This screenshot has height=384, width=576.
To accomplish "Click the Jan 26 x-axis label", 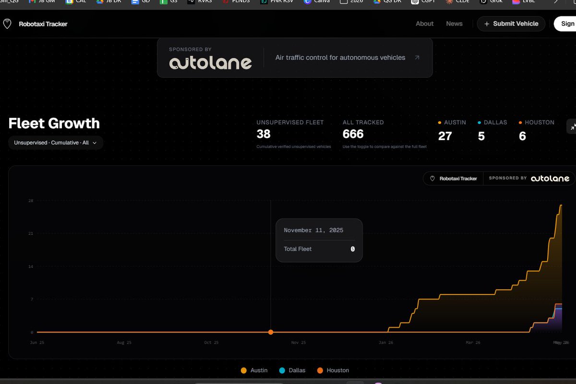I will click(x=386, y=343).
